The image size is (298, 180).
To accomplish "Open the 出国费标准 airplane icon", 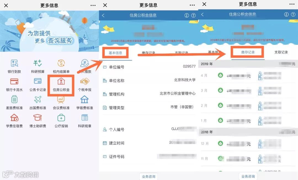I will (x=38, y=99).
